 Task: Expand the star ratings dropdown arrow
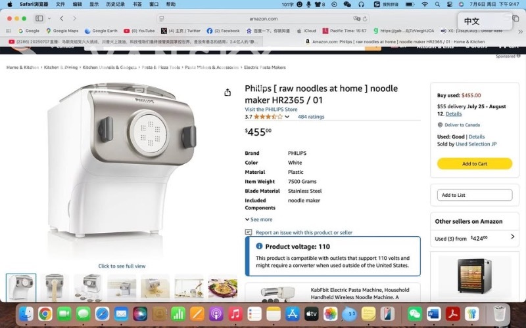click(x=287, y=117)
